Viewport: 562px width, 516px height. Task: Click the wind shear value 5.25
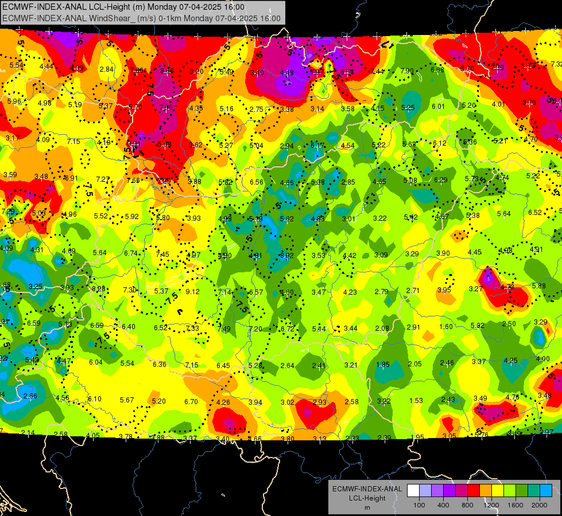408,108
